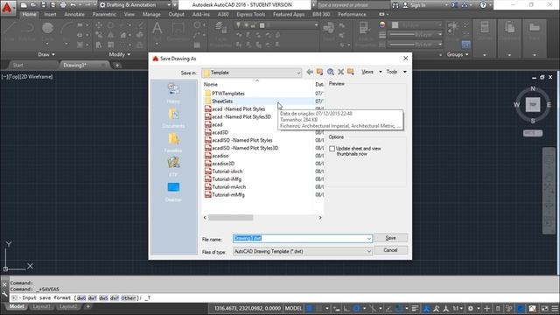Sort file list by Nome column header
560x315 pixels.
coord(211,85)
